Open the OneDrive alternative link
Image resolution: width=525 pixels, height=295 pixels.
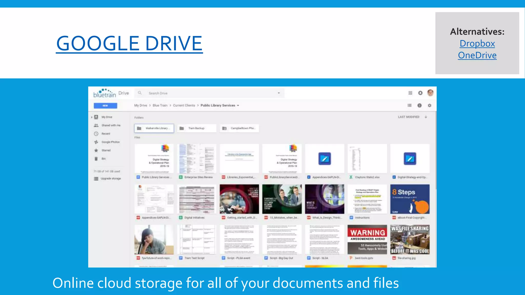tap(477, 55)
